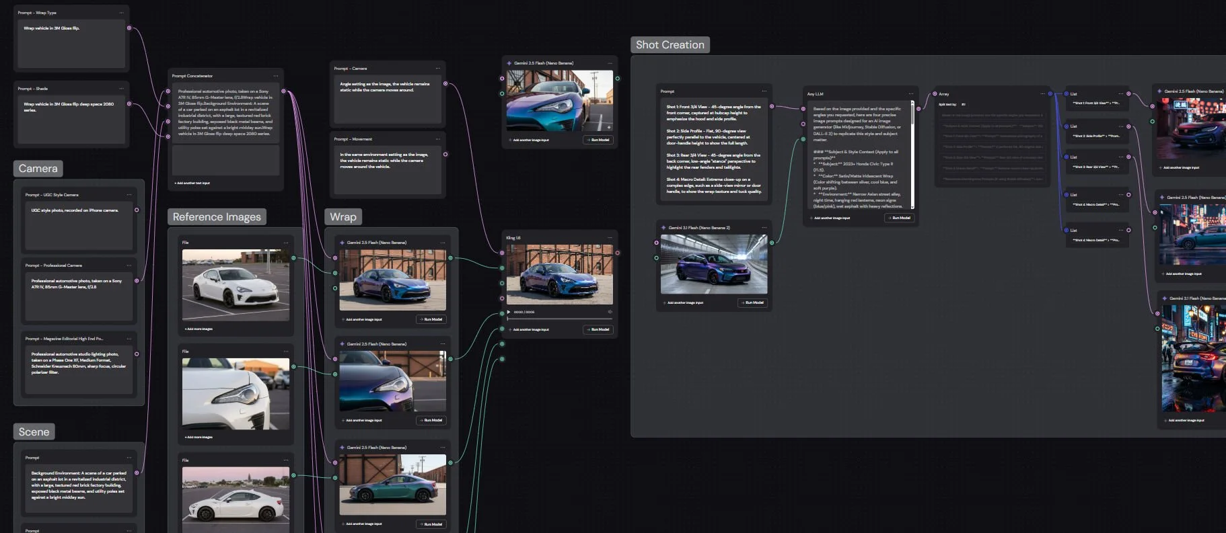Viewport: 1226px width, 533px height.
Task: Select the Kling 1.6 video preview thumbnail
Action: (560, 274)
